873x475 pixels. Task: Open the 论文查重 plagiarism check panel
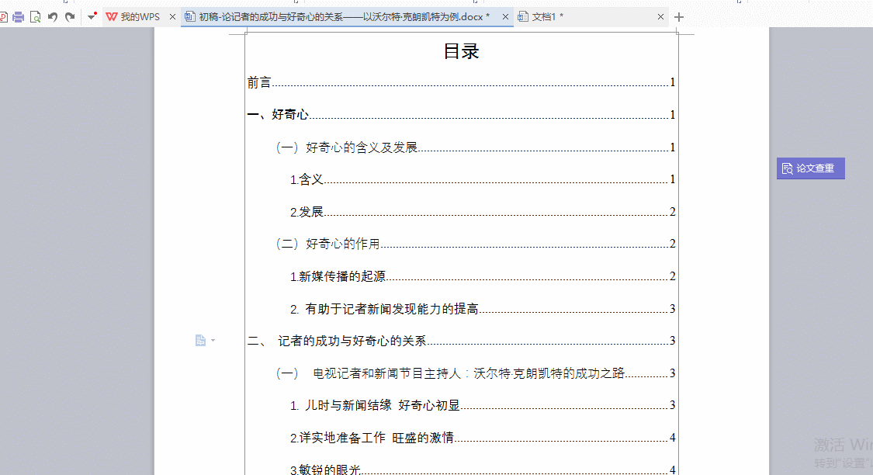pyautogui.click(x=810, y=168)
